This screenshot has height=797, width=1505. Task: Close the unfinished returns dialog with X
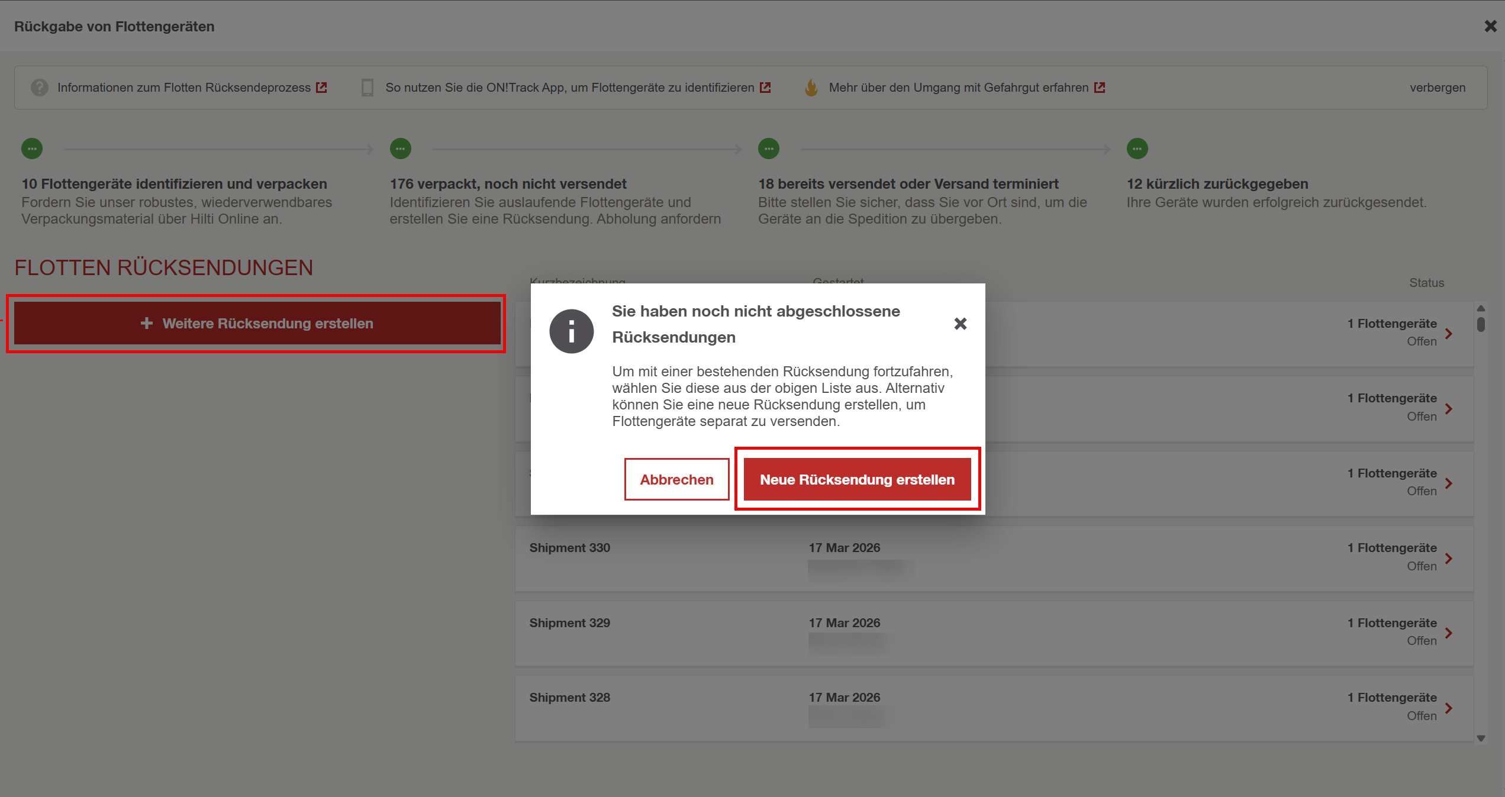click(x=960, y=324)
